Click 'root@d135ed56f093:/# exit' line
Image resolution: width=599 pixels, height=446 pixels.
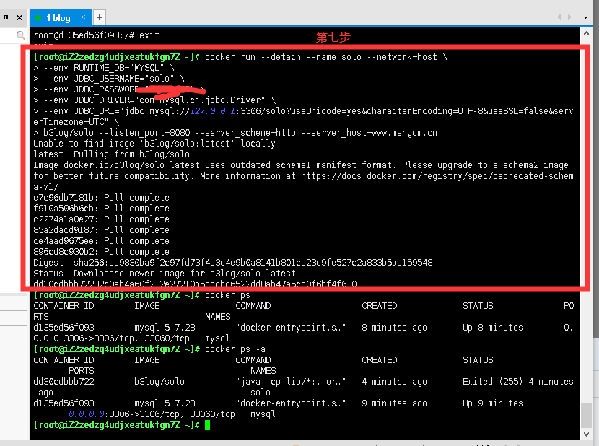click(x=96, y=35)
